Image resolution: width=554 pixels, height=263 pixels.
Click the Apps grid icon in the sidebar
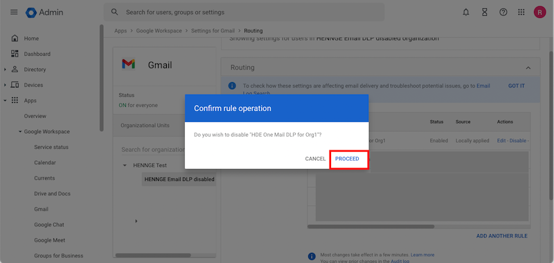point(15,100)
